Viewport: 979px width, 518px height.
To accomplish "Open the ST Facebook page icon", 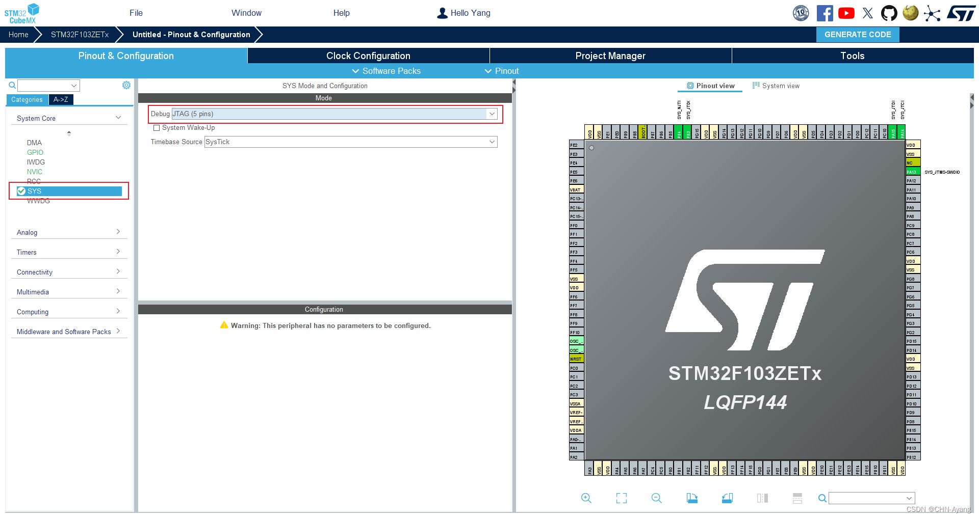I will click(x=825, y=13).
